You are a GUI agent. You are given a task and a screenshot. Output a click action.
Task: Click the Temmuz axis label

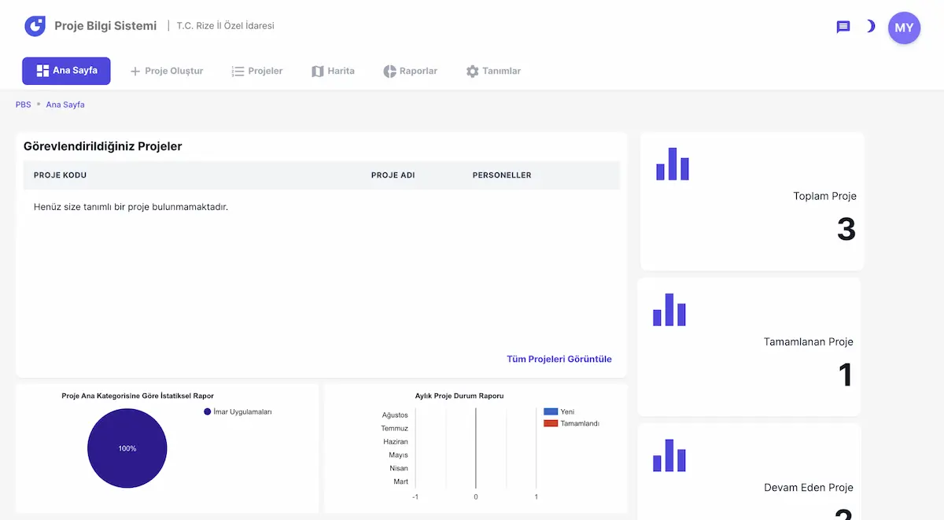click(394, 428)
